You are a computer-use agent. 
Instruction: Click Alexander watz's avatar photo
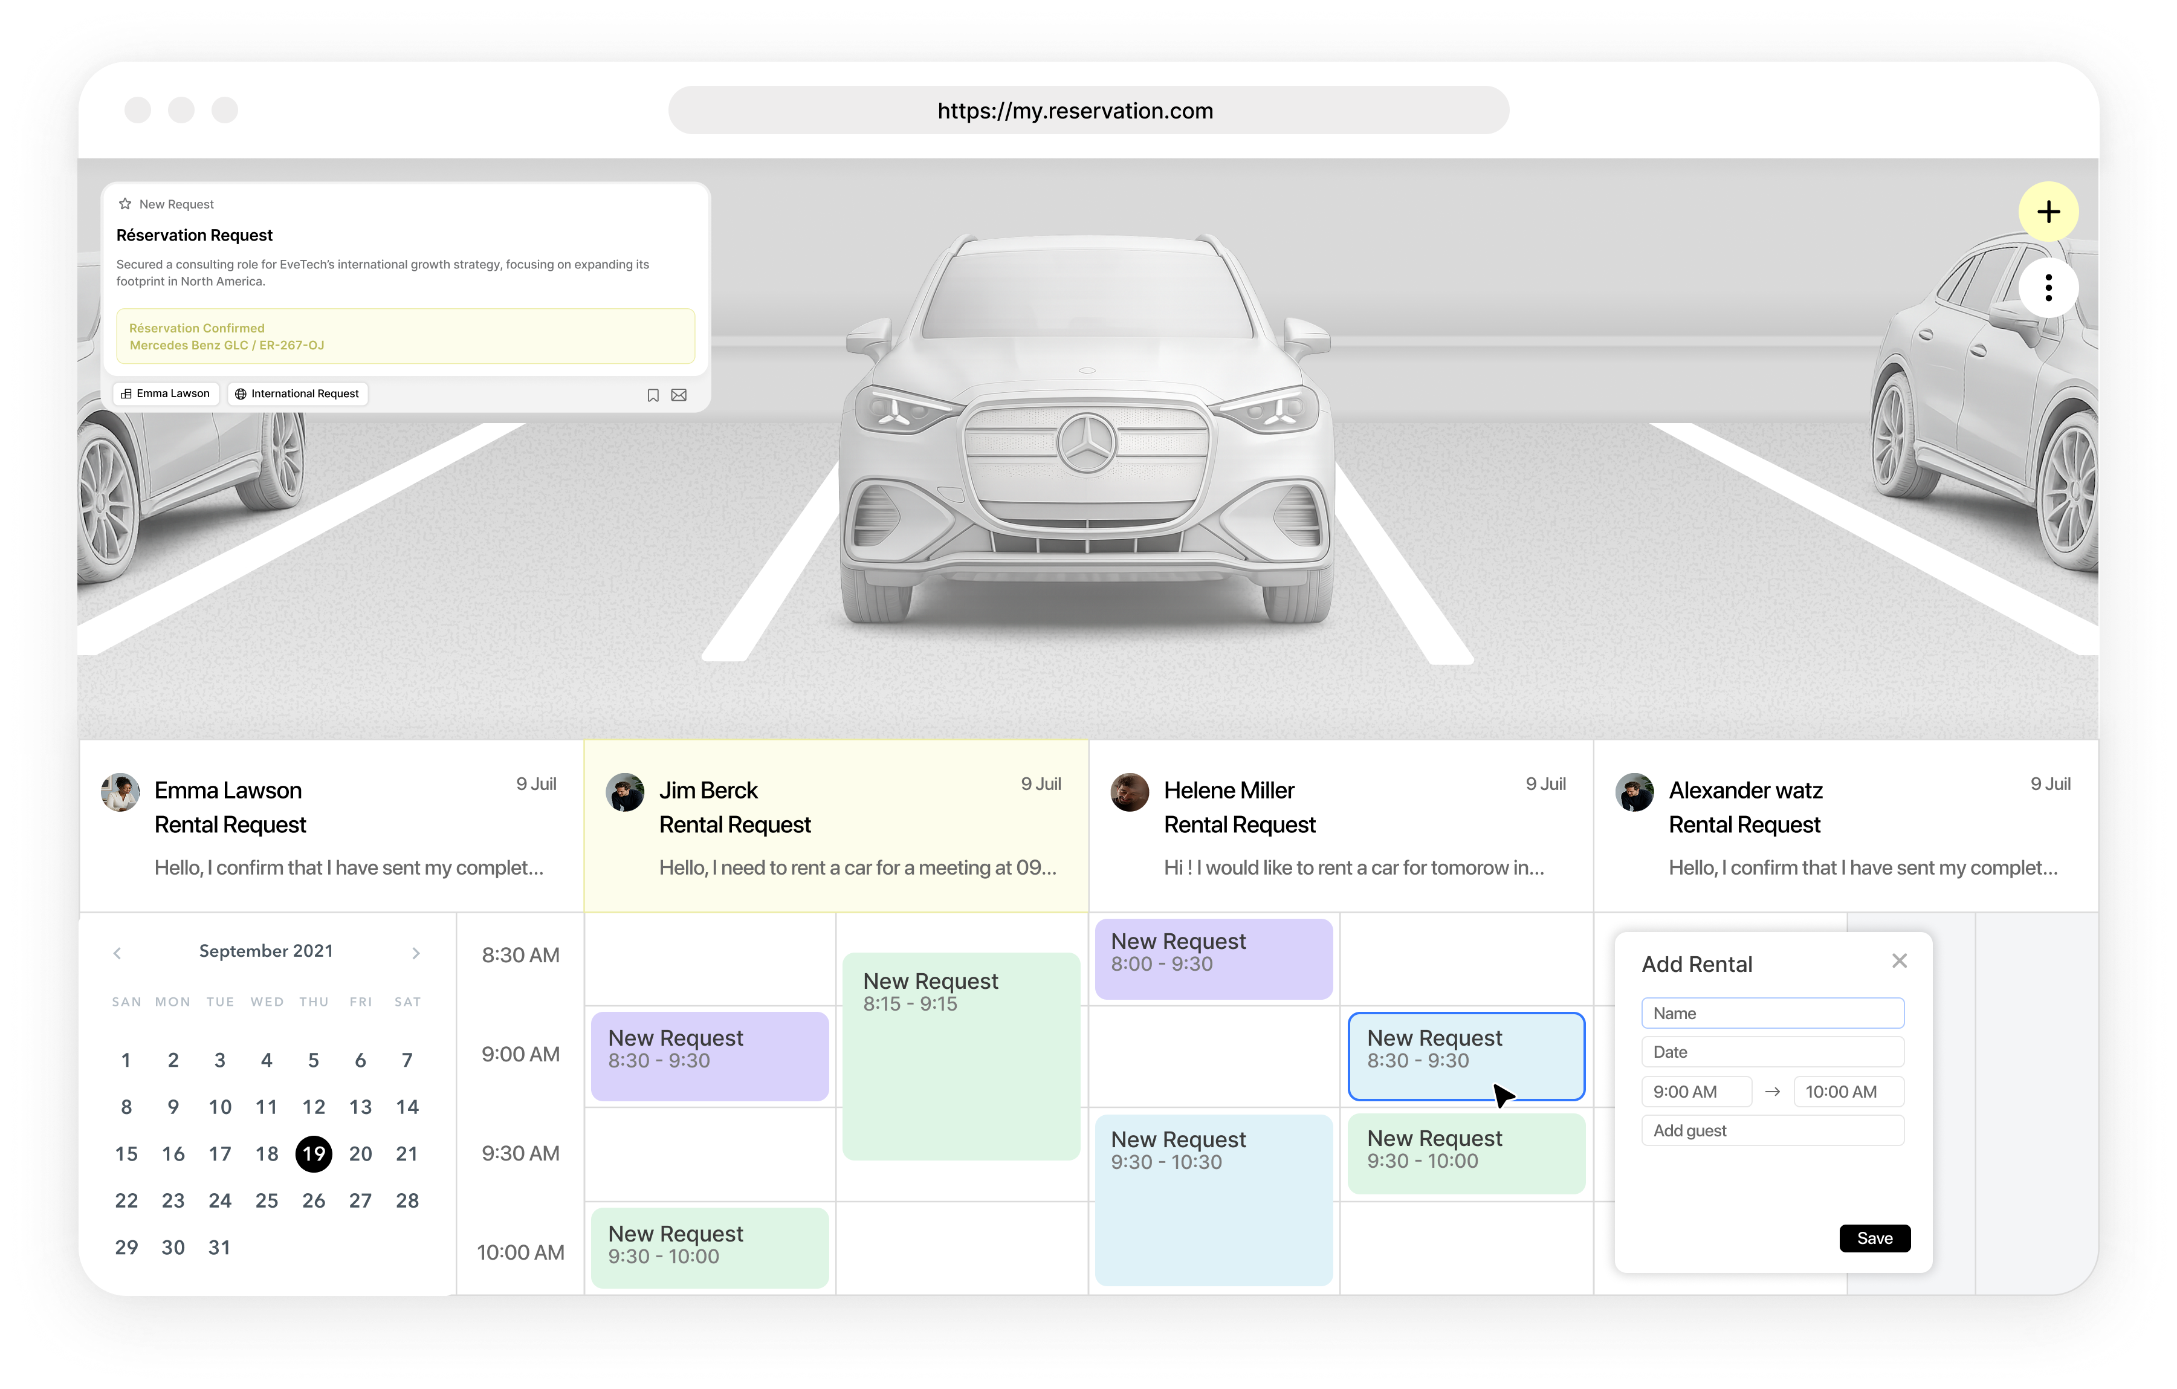[1634, 792]
